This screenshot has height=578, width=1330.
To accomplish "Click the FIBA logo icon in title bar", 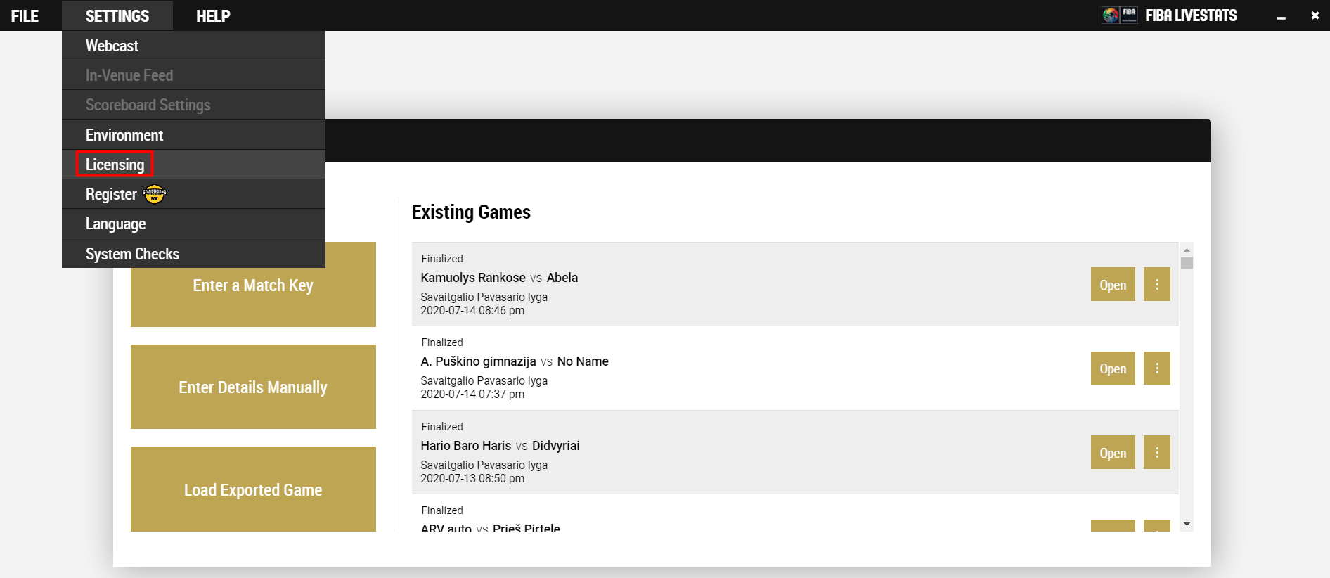I will tap(1120, 15).
